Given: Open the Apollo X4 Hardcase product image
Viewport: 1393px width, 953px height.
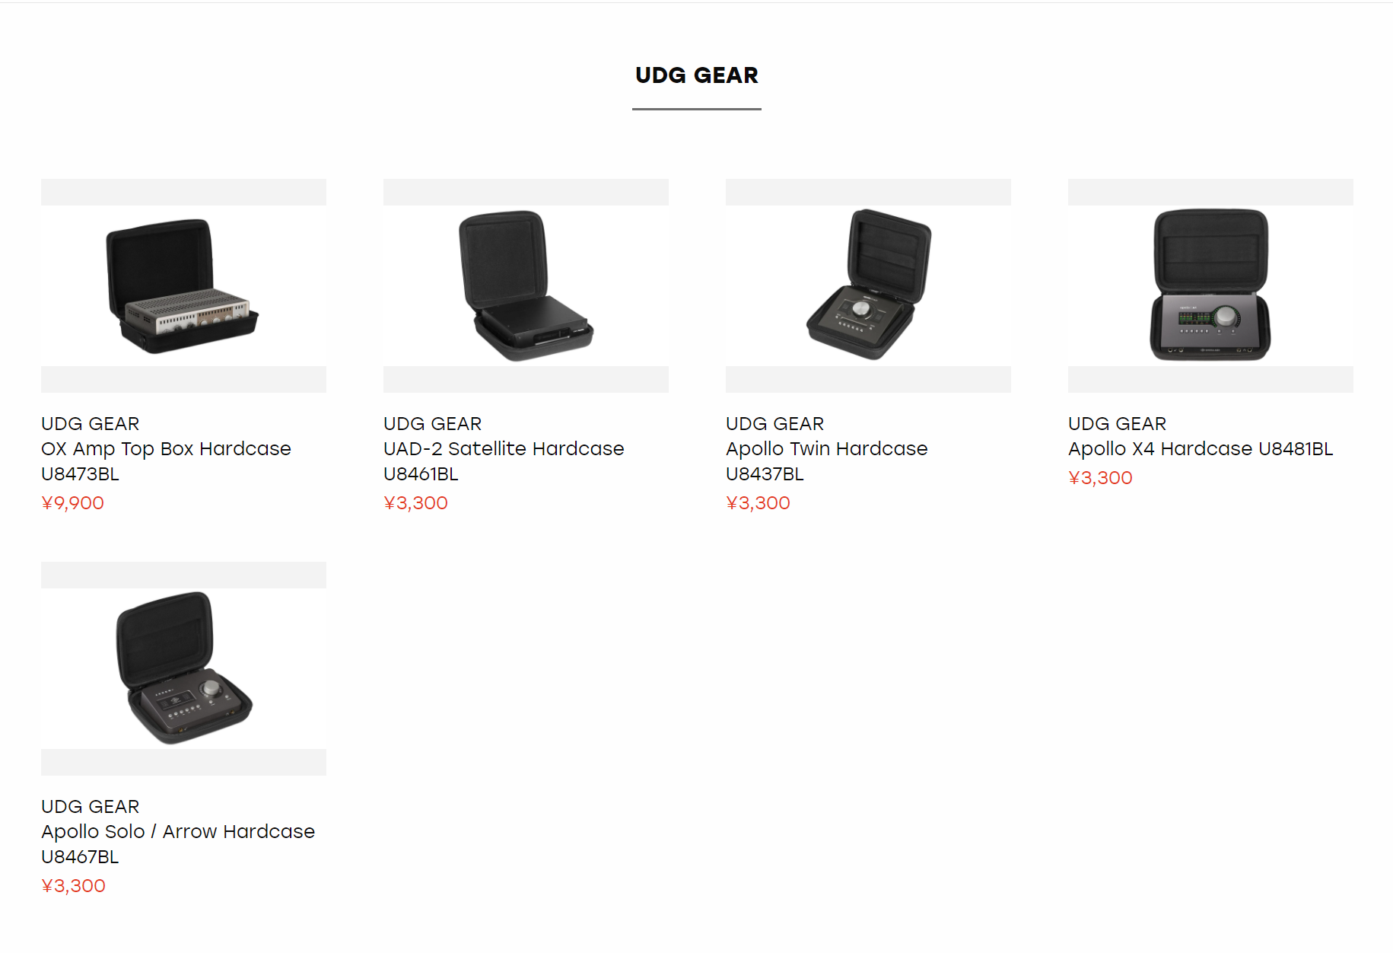Looking at the screenshot, I should click(1210, 285).
